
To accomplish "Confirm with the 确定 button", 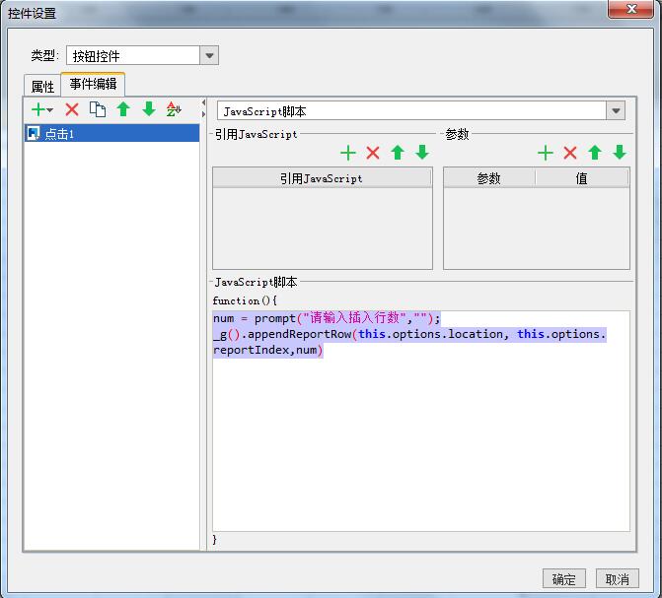I will pyautogui.click(x=564, y=578).
